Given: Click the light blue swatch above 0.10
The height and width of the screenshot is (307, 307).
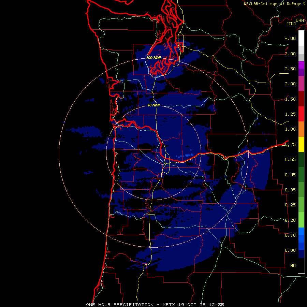Looking at the screenshot, I should click(301, 231).
